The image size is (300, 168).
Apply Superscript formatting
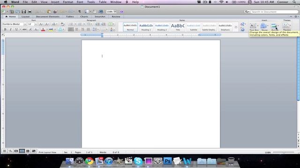[30, 29]
